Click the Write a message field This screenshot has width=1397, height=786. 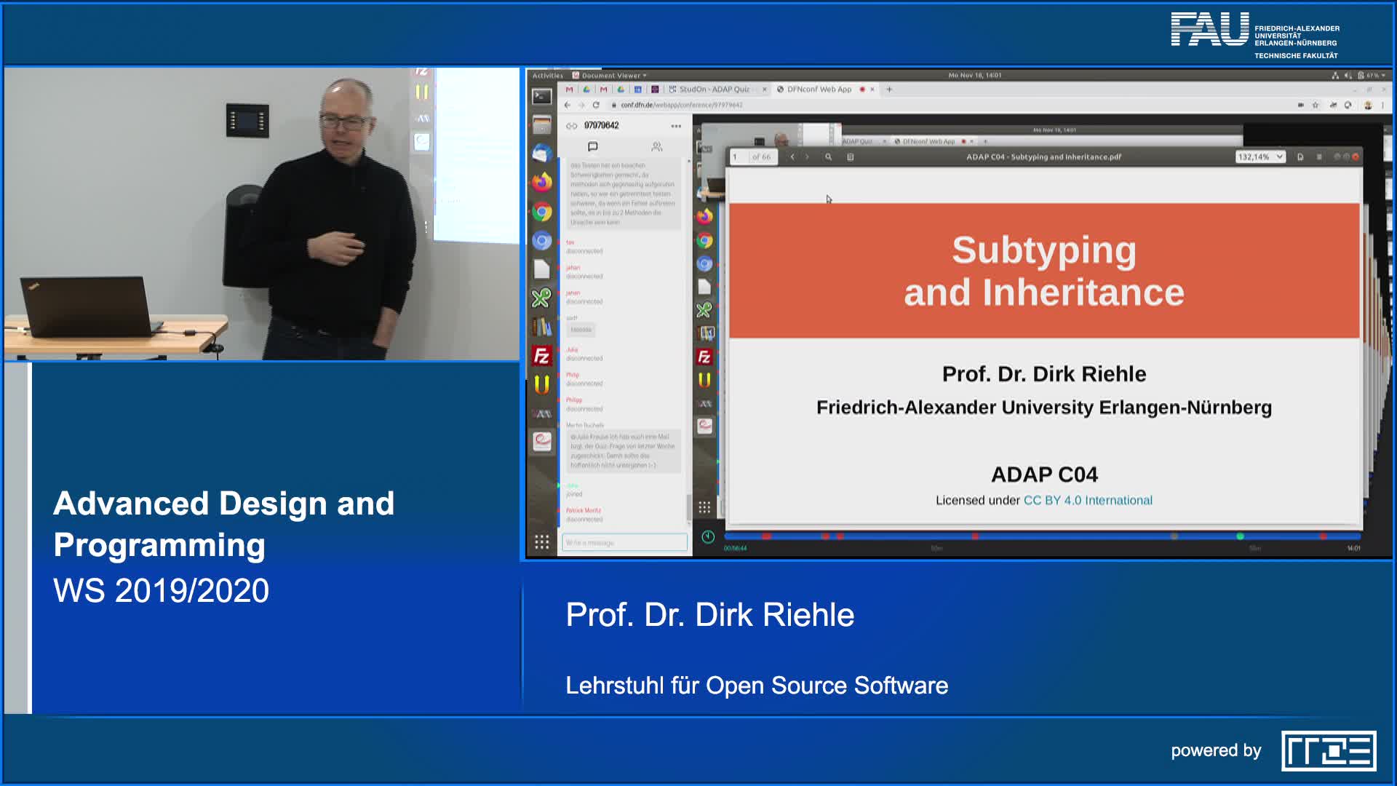click(624, 542)
